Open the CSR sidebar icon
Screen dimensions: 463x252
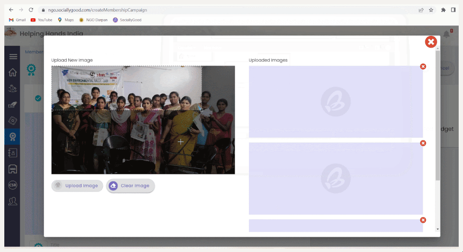point(12,185)
